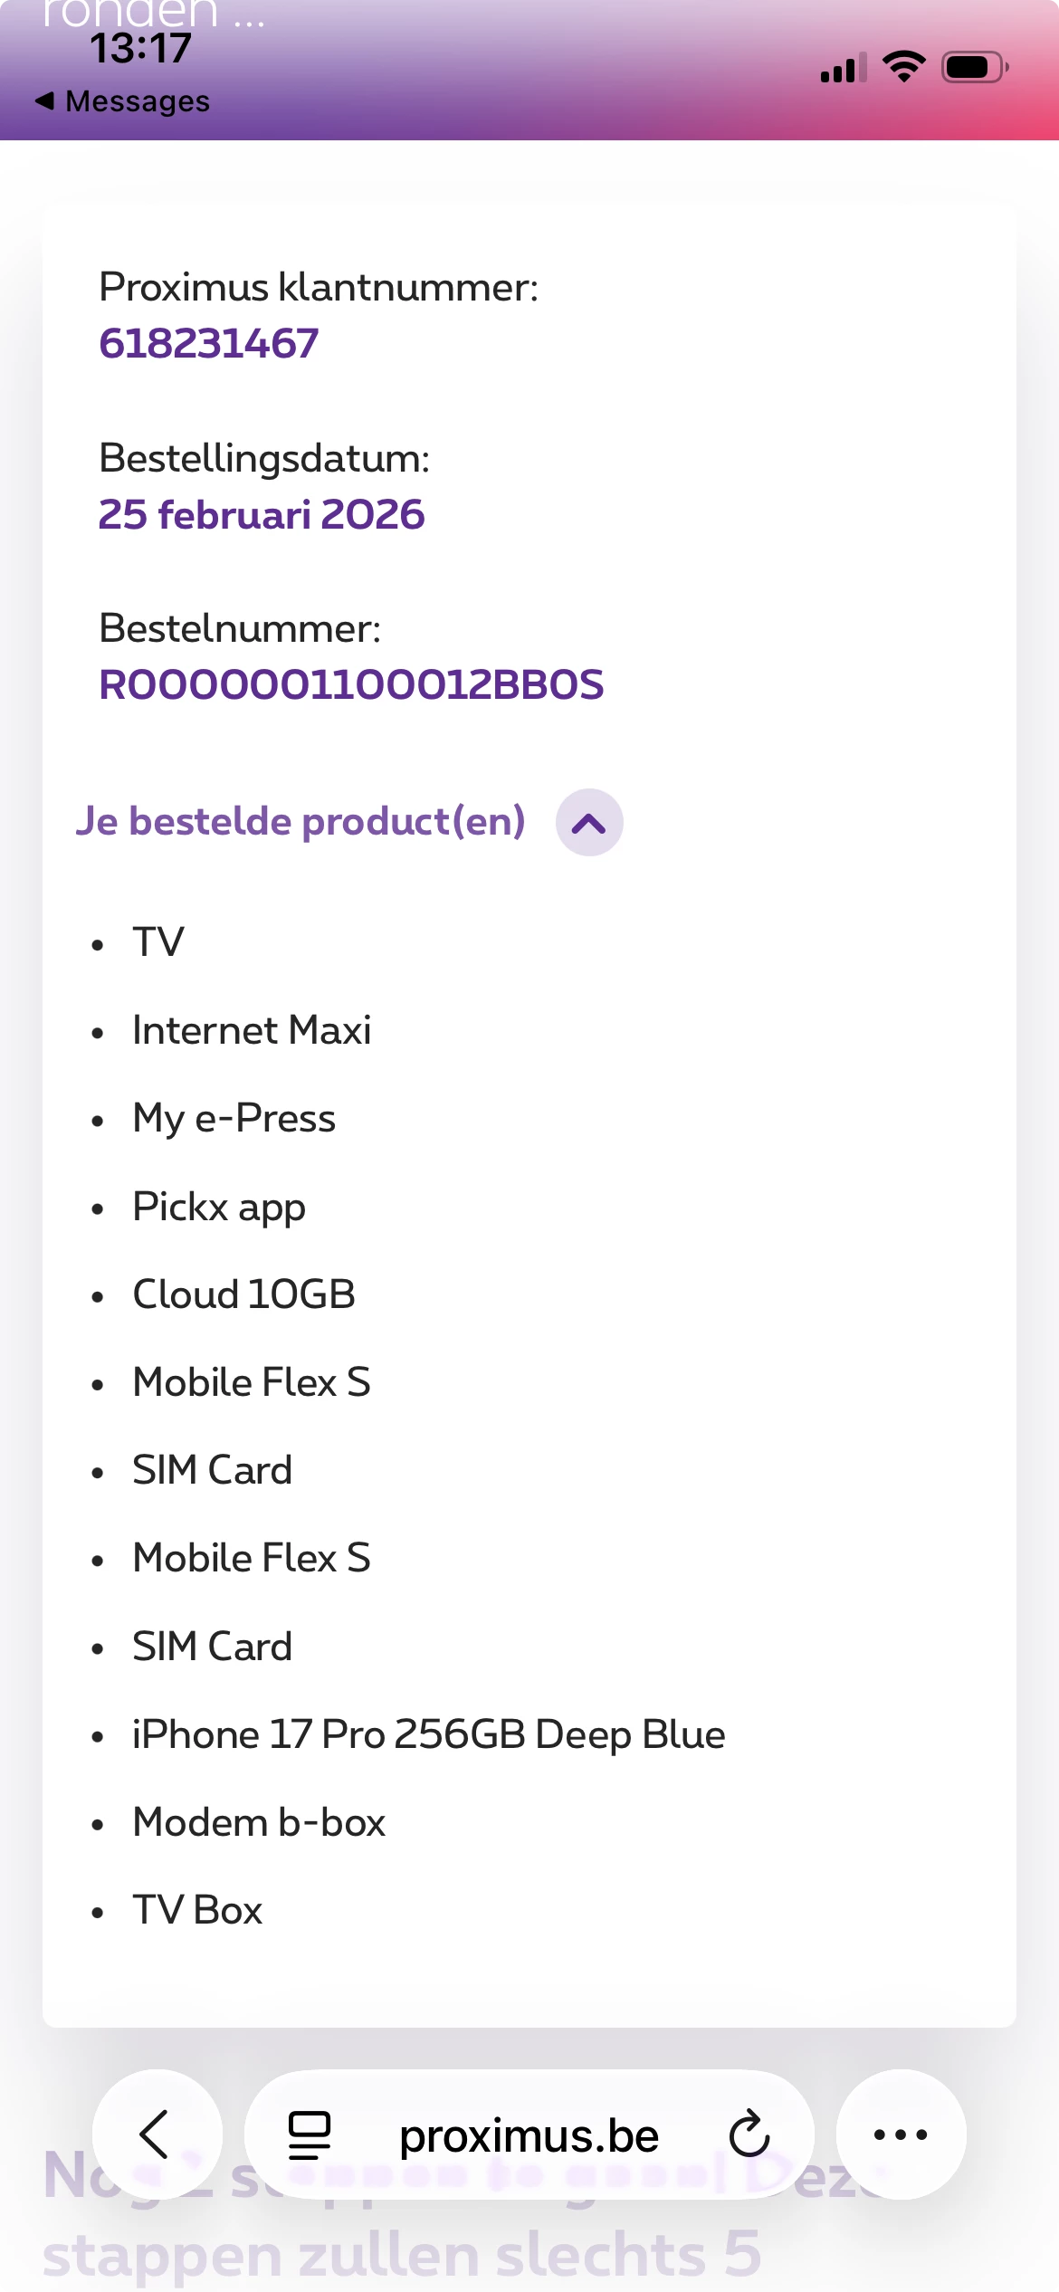Tap the proximus.be address field
This screenshot has height=2292, width=1059.
click(529, 2135)
